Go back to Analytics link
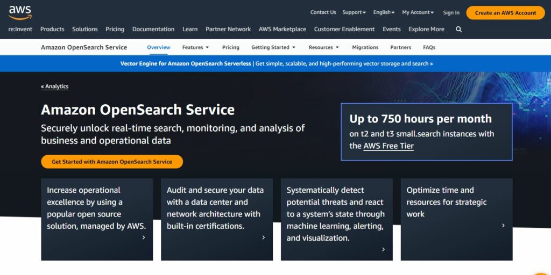The height and width of the screenshot is (275, 551). [54, 86]
